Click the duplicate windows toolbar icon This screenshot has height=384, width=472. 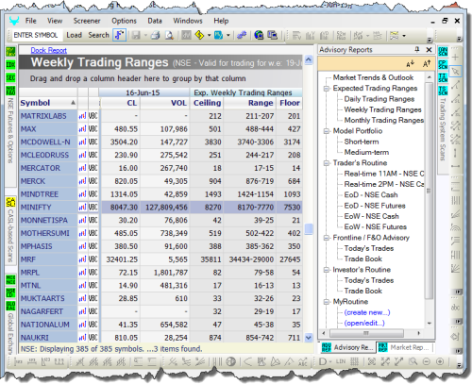(272, 35)
